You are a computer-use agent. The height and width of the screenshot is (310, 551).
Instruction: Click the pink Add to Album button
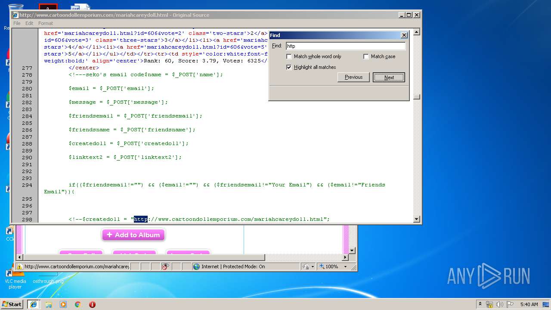(x=133, y=235)
